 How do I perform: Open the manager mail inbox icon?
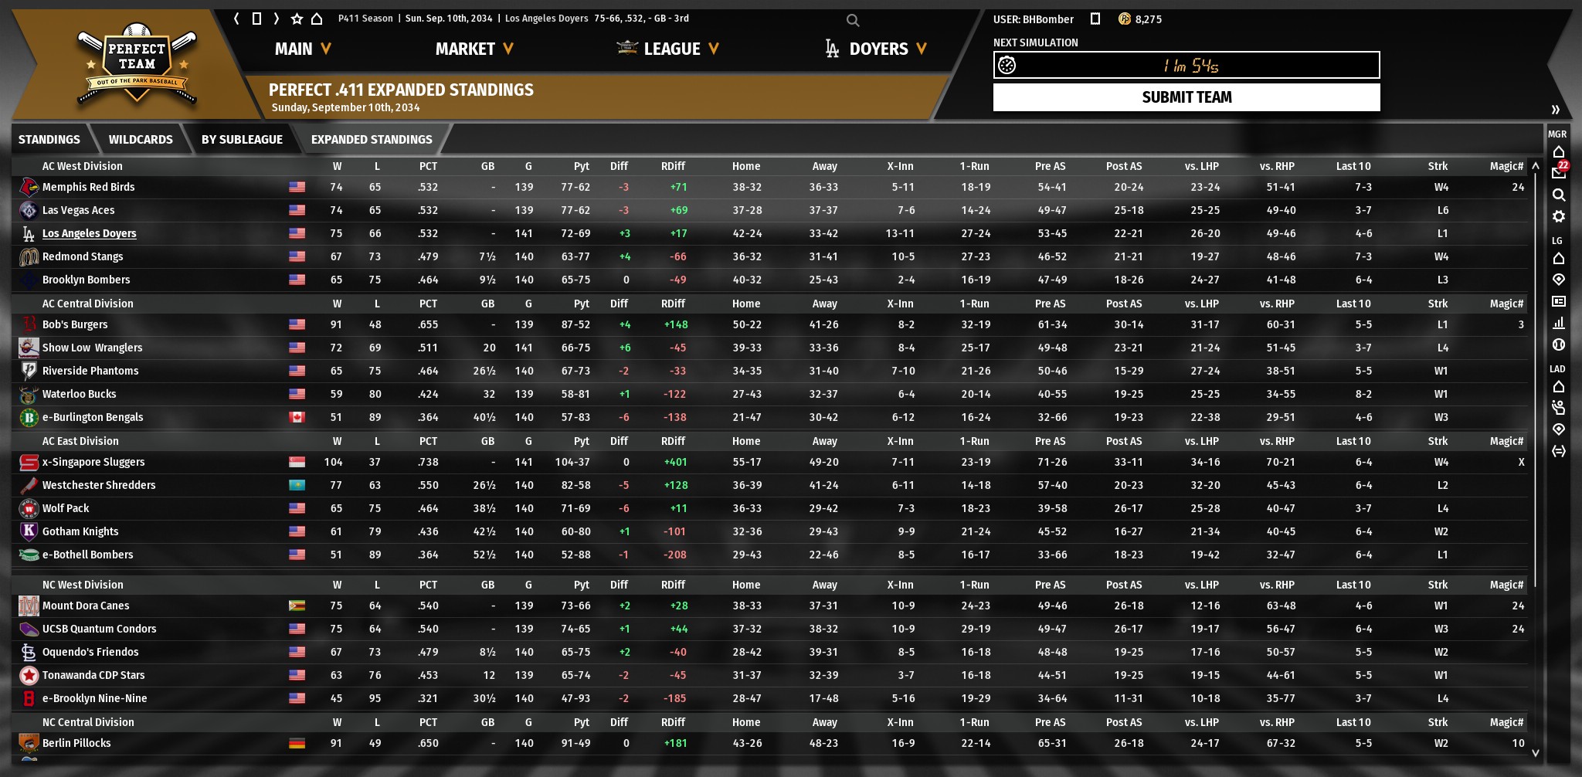click(x=1558, y=172)
